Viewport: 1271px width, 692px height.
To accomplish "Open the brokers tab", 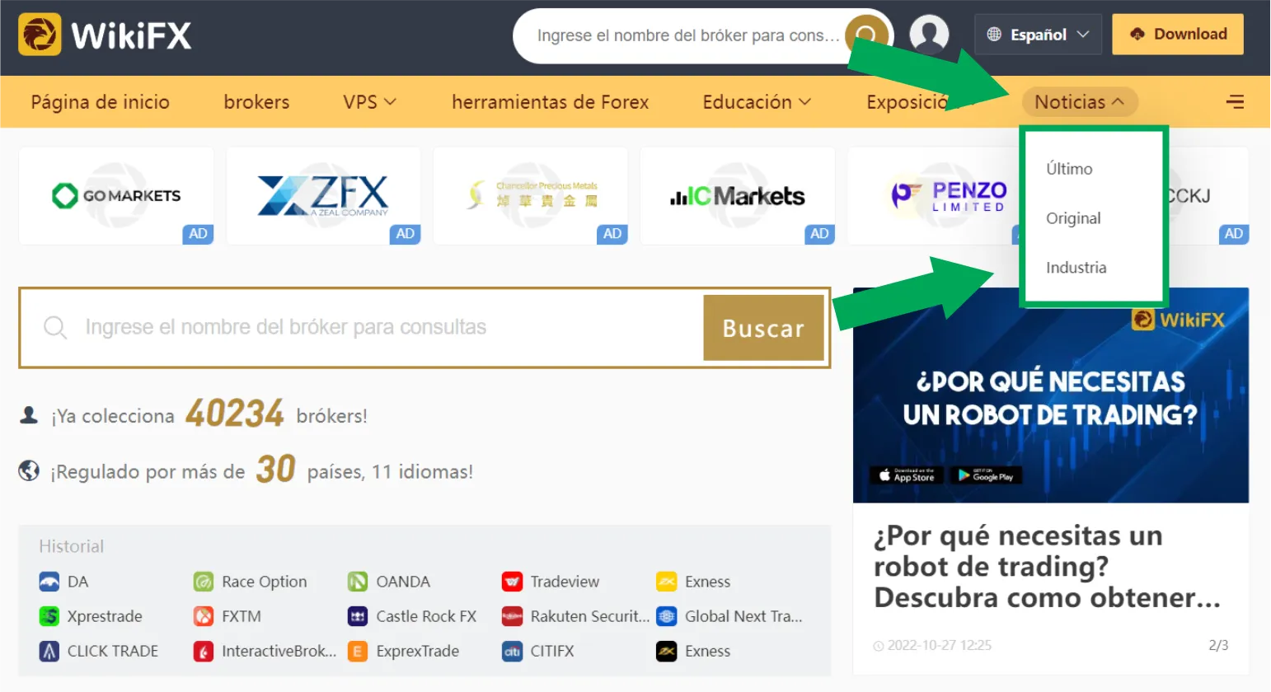I will (256, 102).
